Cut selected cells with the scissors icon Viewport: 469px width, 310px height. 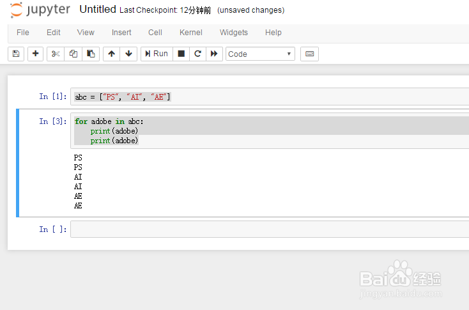pyautogui.click(x=56, y=54)
